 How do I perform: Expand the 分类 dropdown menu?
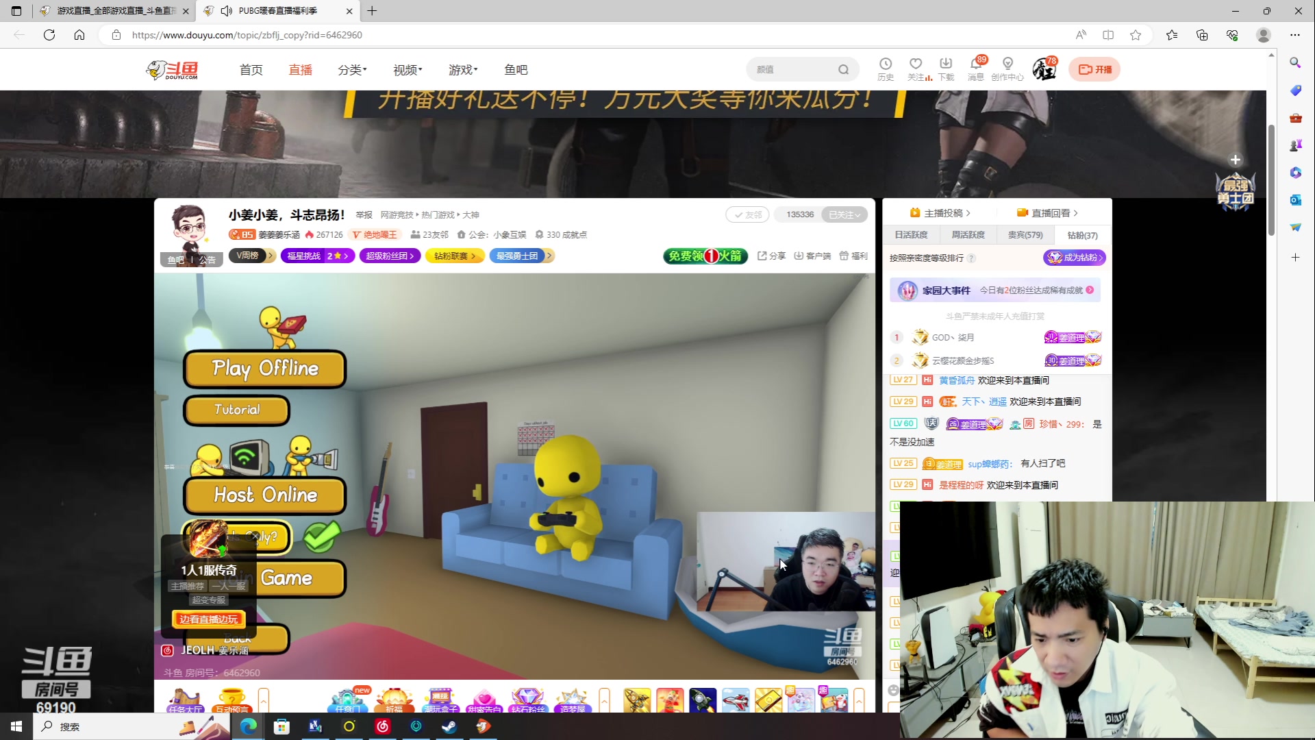pyautogui.click(x=352, y=70)
